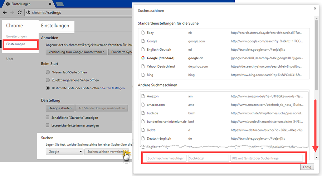Select the Google (Standard) row name
The width and height of the screenshot is (322, 176).
(161, 58)
